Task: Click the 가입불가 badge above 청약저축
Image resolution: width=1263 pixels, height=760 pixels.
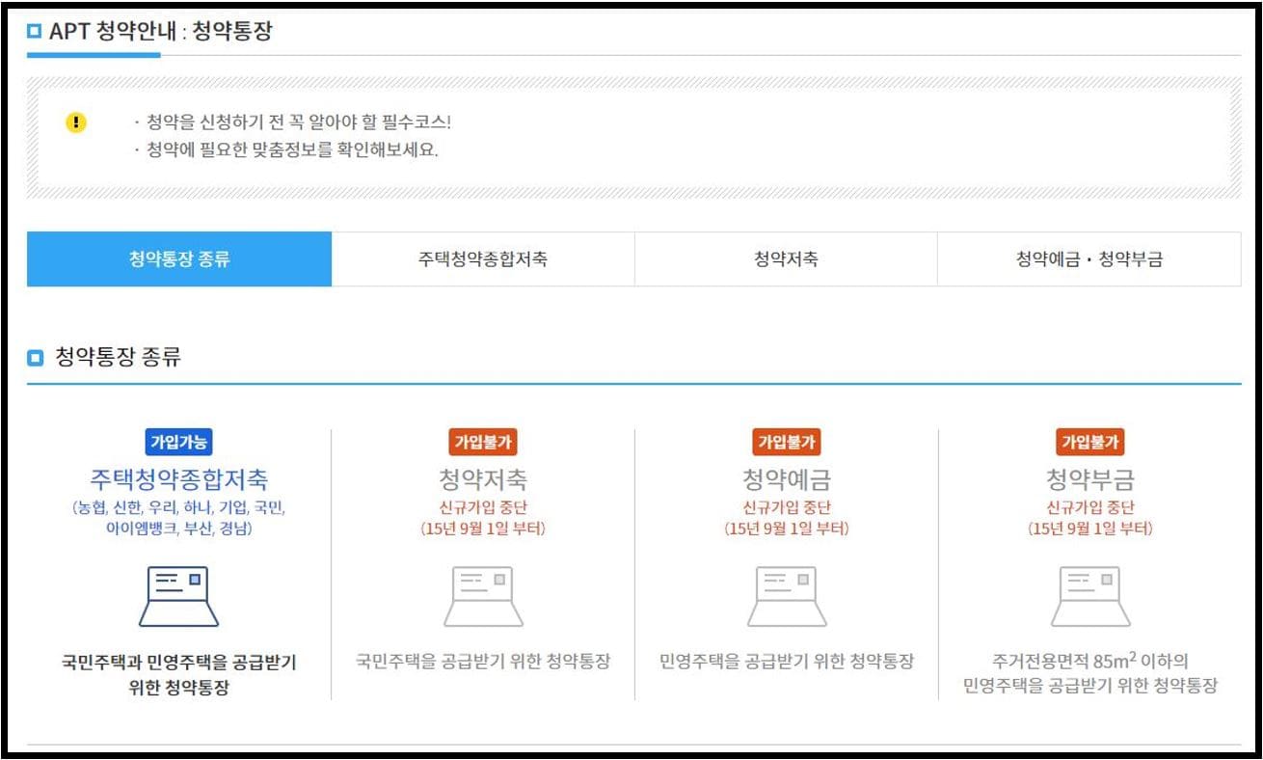Action: click(x=483, y=442)
